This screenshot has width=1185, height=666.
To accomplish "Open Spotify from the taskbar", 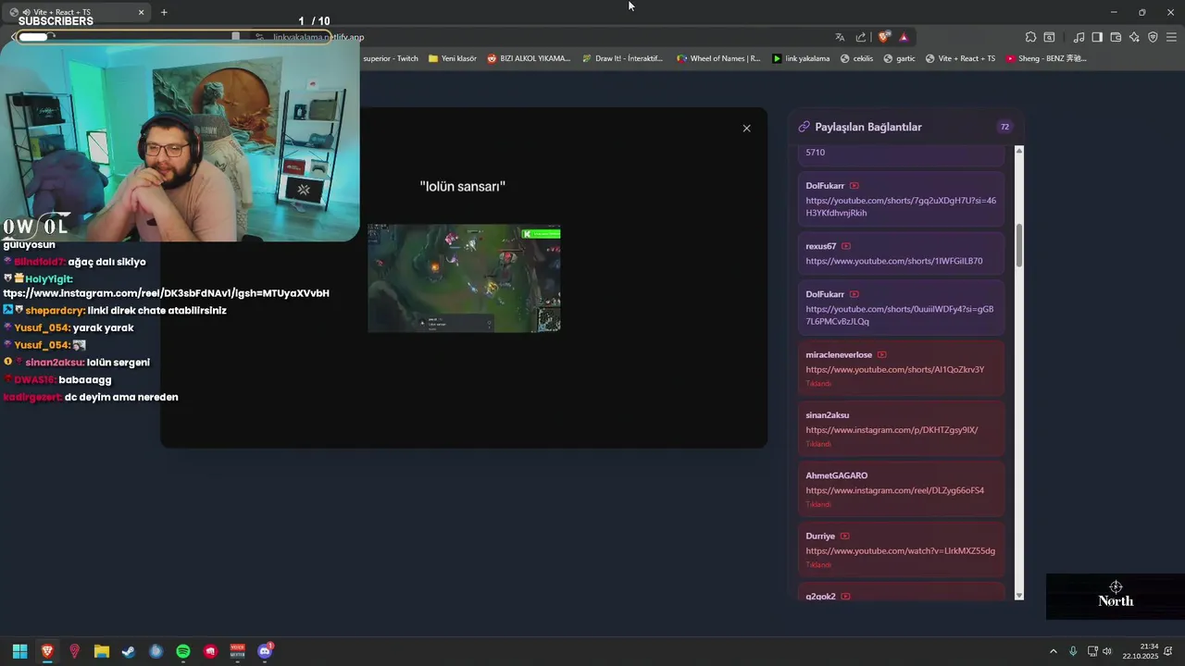I will point(183,651).
